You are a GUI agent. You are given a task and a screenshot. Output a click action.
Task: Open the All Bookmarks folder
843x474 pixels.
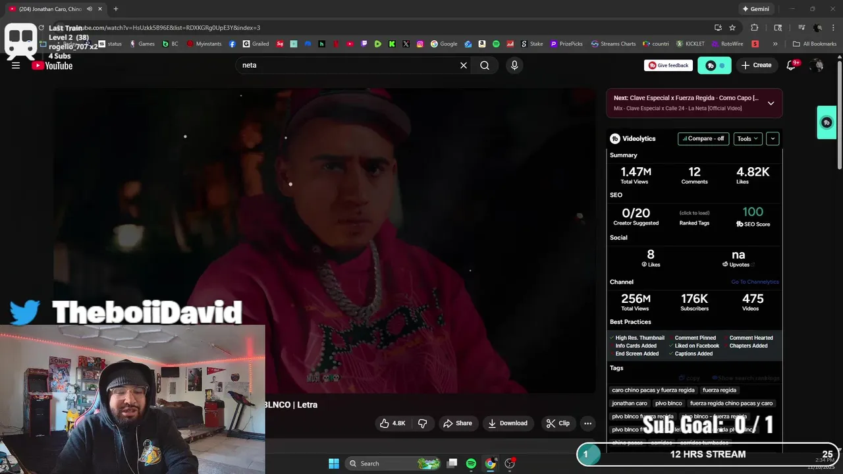tap(815, 44)
